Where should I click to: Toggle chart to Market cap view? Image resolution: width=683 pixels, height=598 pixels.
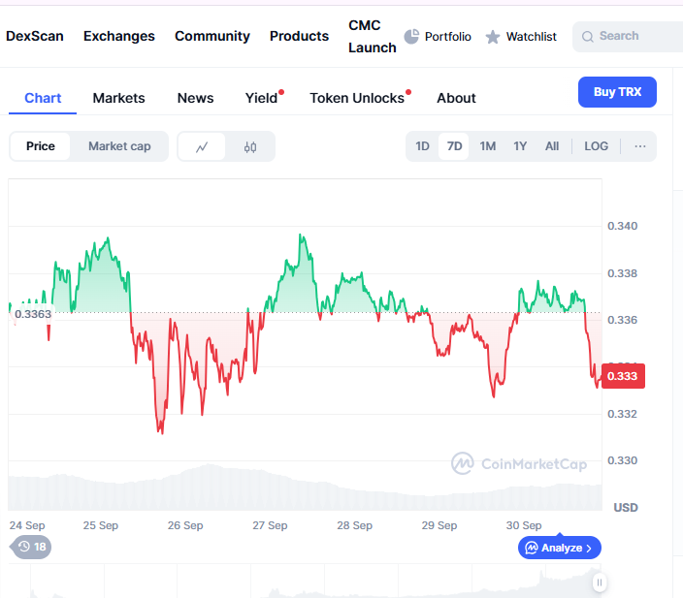(x=119, y=146)
